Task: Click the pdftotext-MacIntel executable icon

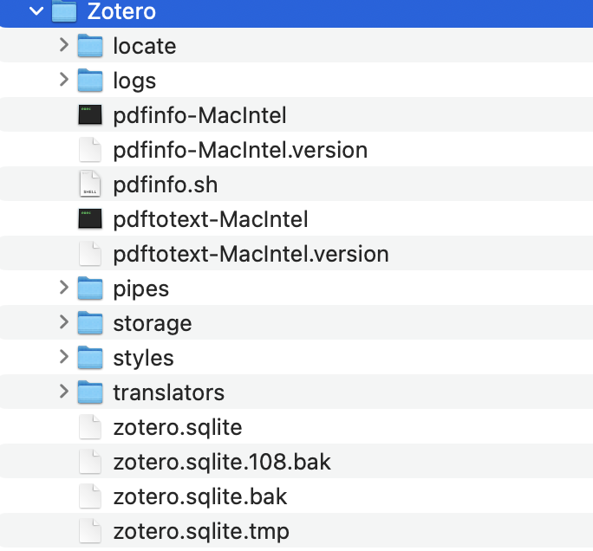Action: (x=90, y=219)
